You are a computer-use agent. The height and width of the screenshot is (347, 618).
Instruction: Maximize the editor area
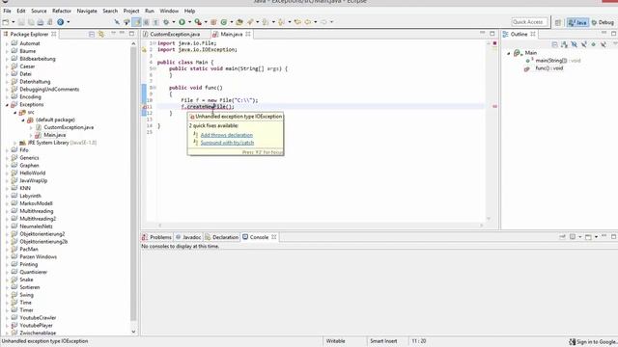click(x=492, y=34)
